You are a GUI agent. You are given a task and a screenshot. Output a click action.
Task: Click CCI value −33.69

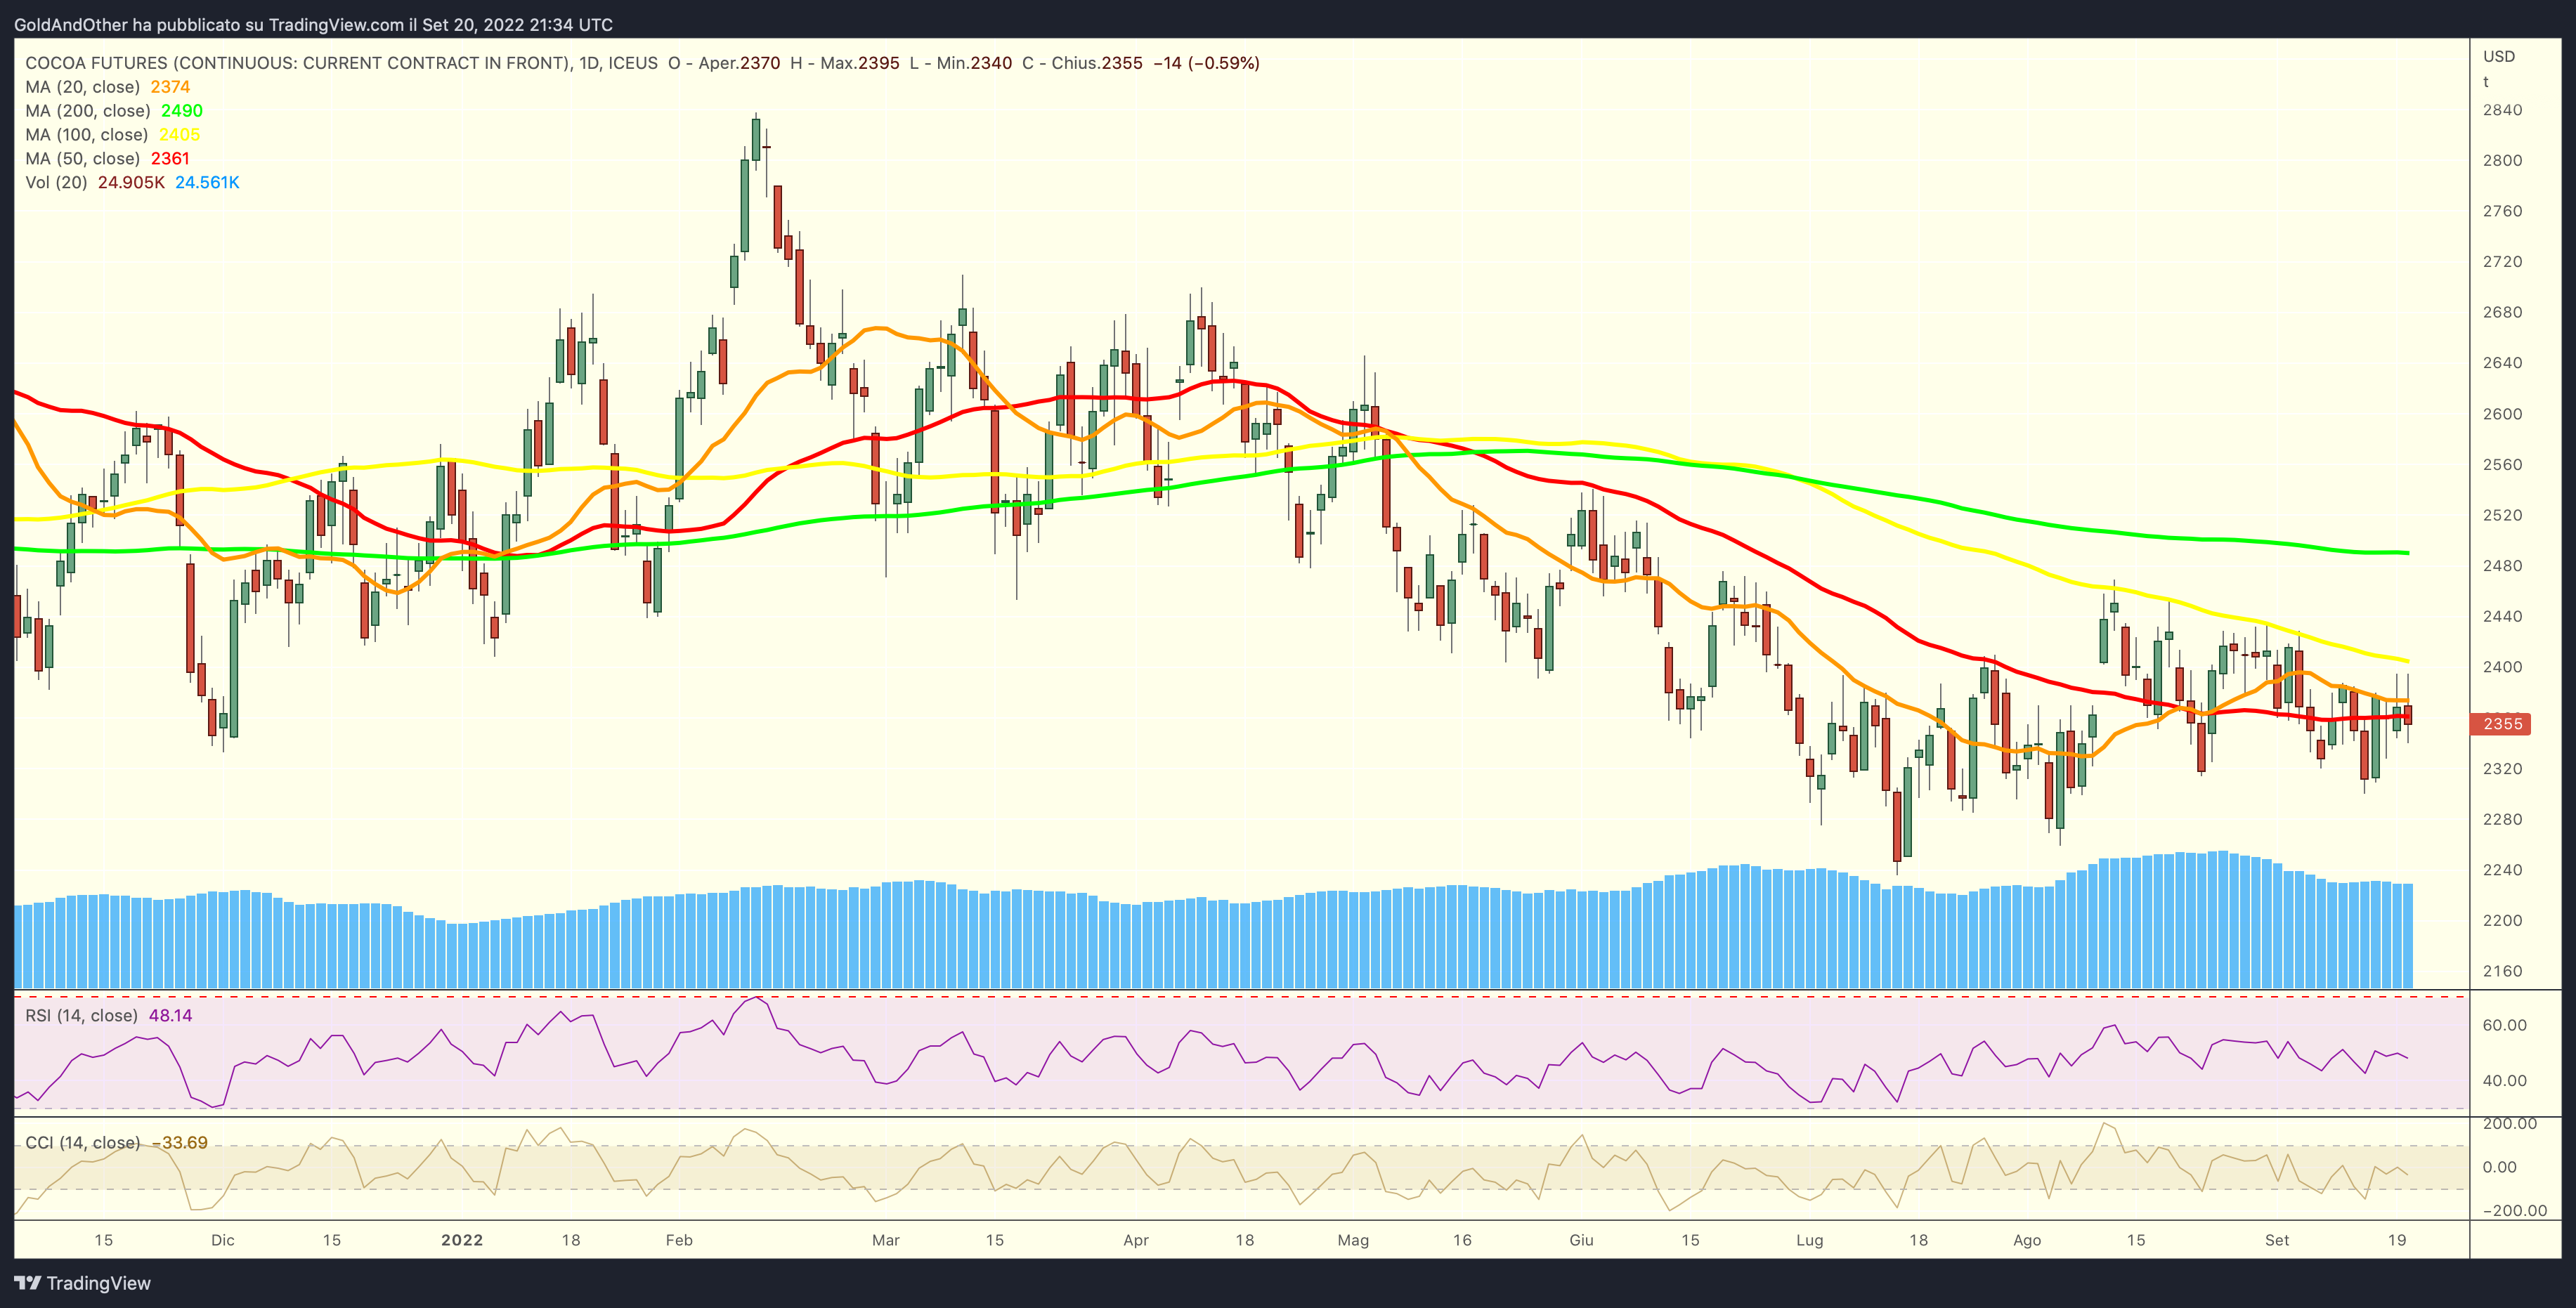coord(179,1143)
